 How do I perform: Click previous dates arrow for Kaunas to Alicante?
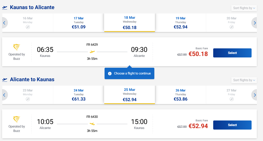[5, 23]
